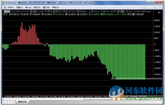Go to previous workspace tab arrow
Screen dimensions: 165x105
click(x=7, y=102)
